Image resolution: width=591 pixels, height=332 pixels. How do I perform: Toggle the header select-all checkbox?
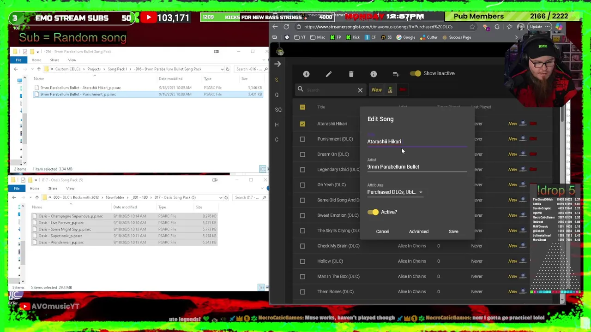coord(302,107)
